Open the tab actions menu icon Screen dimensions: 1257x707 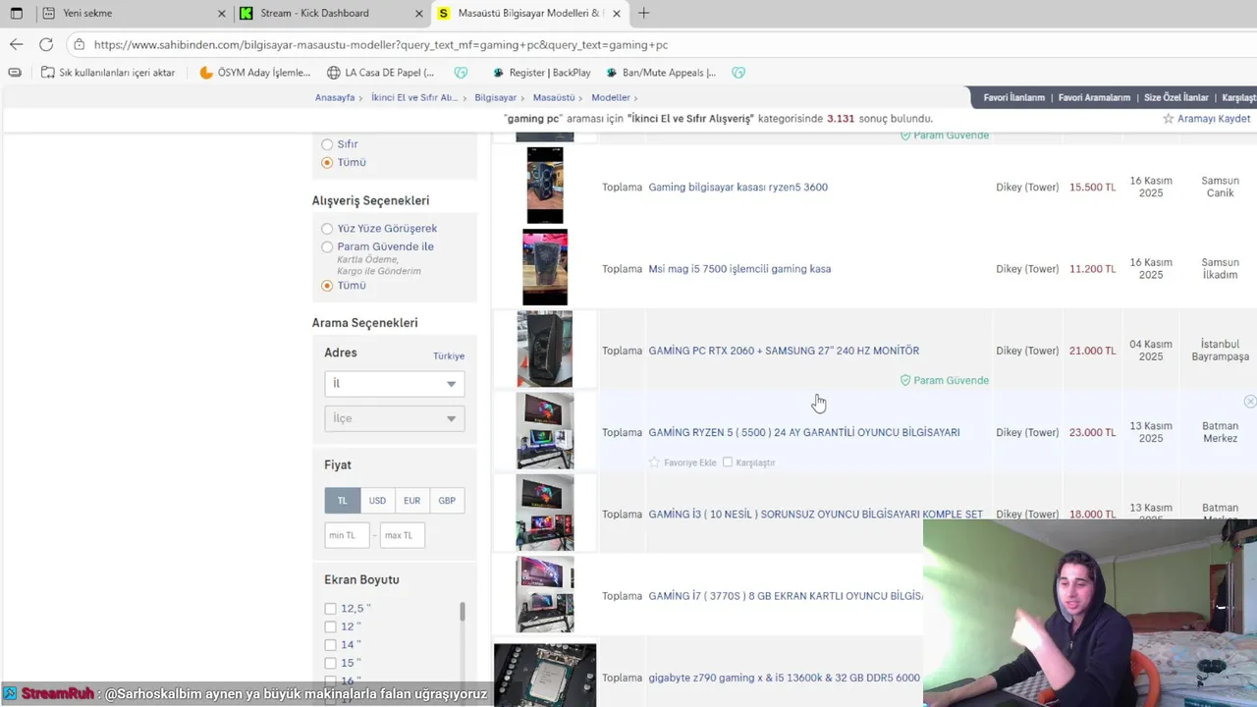[16, 13]
